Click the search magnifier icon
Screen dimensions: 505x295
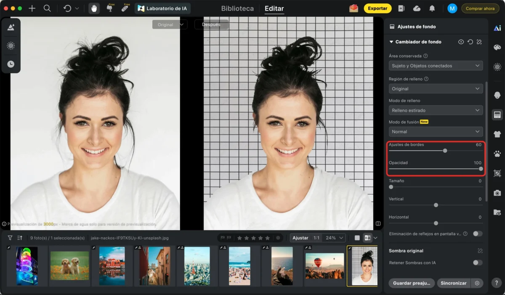tap(47, 8)
